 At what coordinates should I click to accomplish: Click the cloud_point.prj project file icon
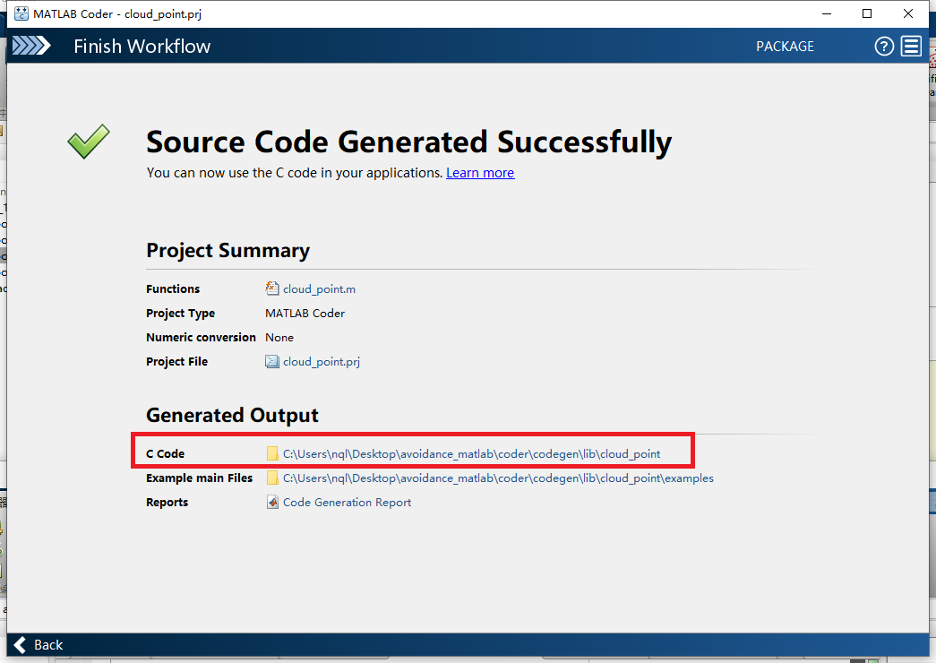272,362
